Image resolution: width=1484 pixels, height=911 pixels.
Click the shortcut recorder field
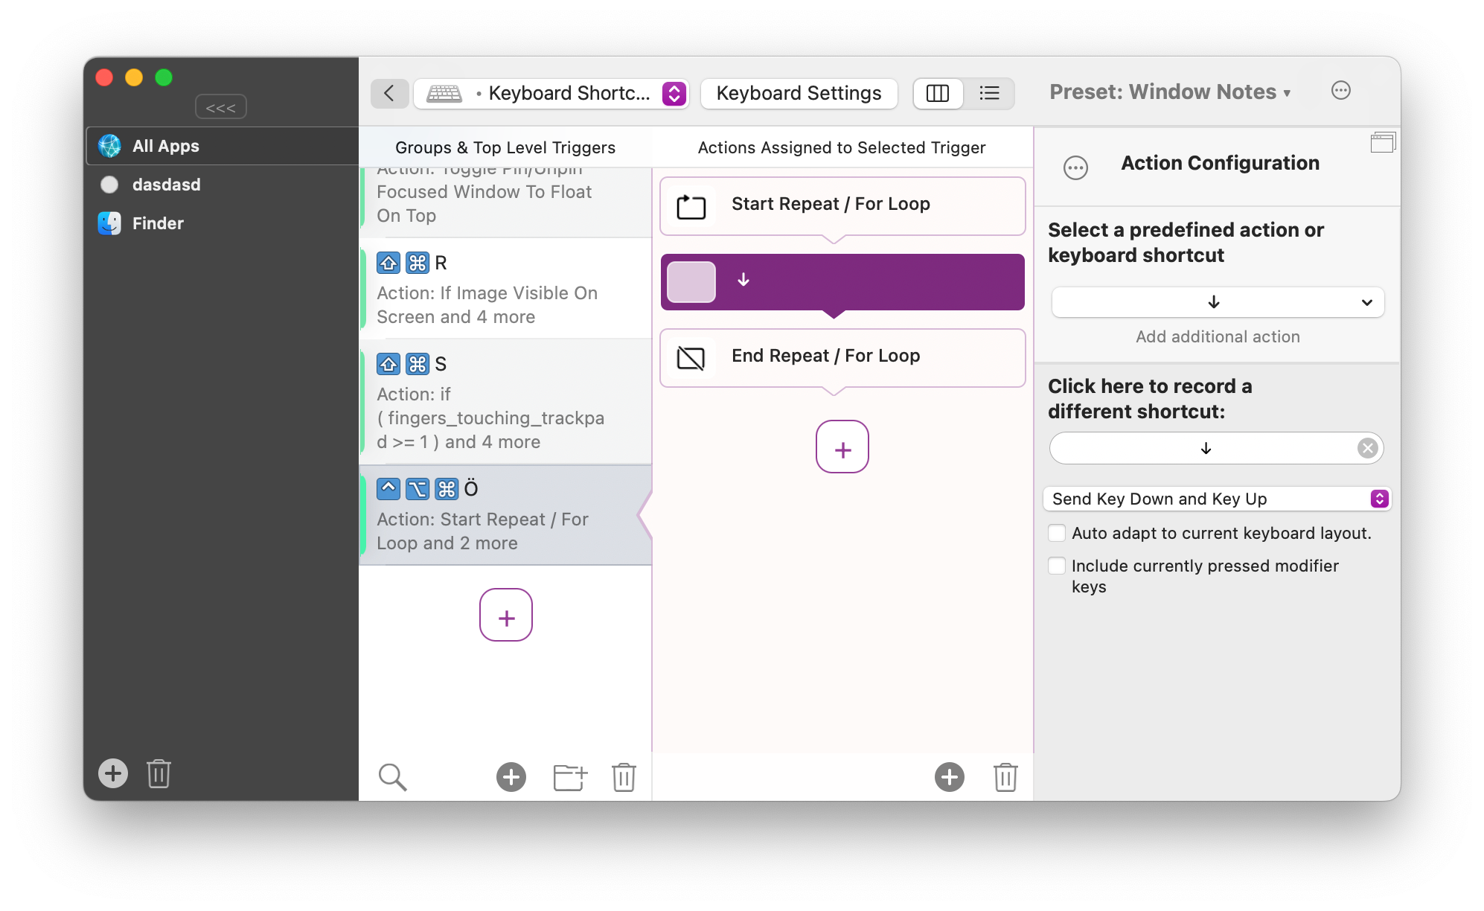click(x=1206, y=447)
